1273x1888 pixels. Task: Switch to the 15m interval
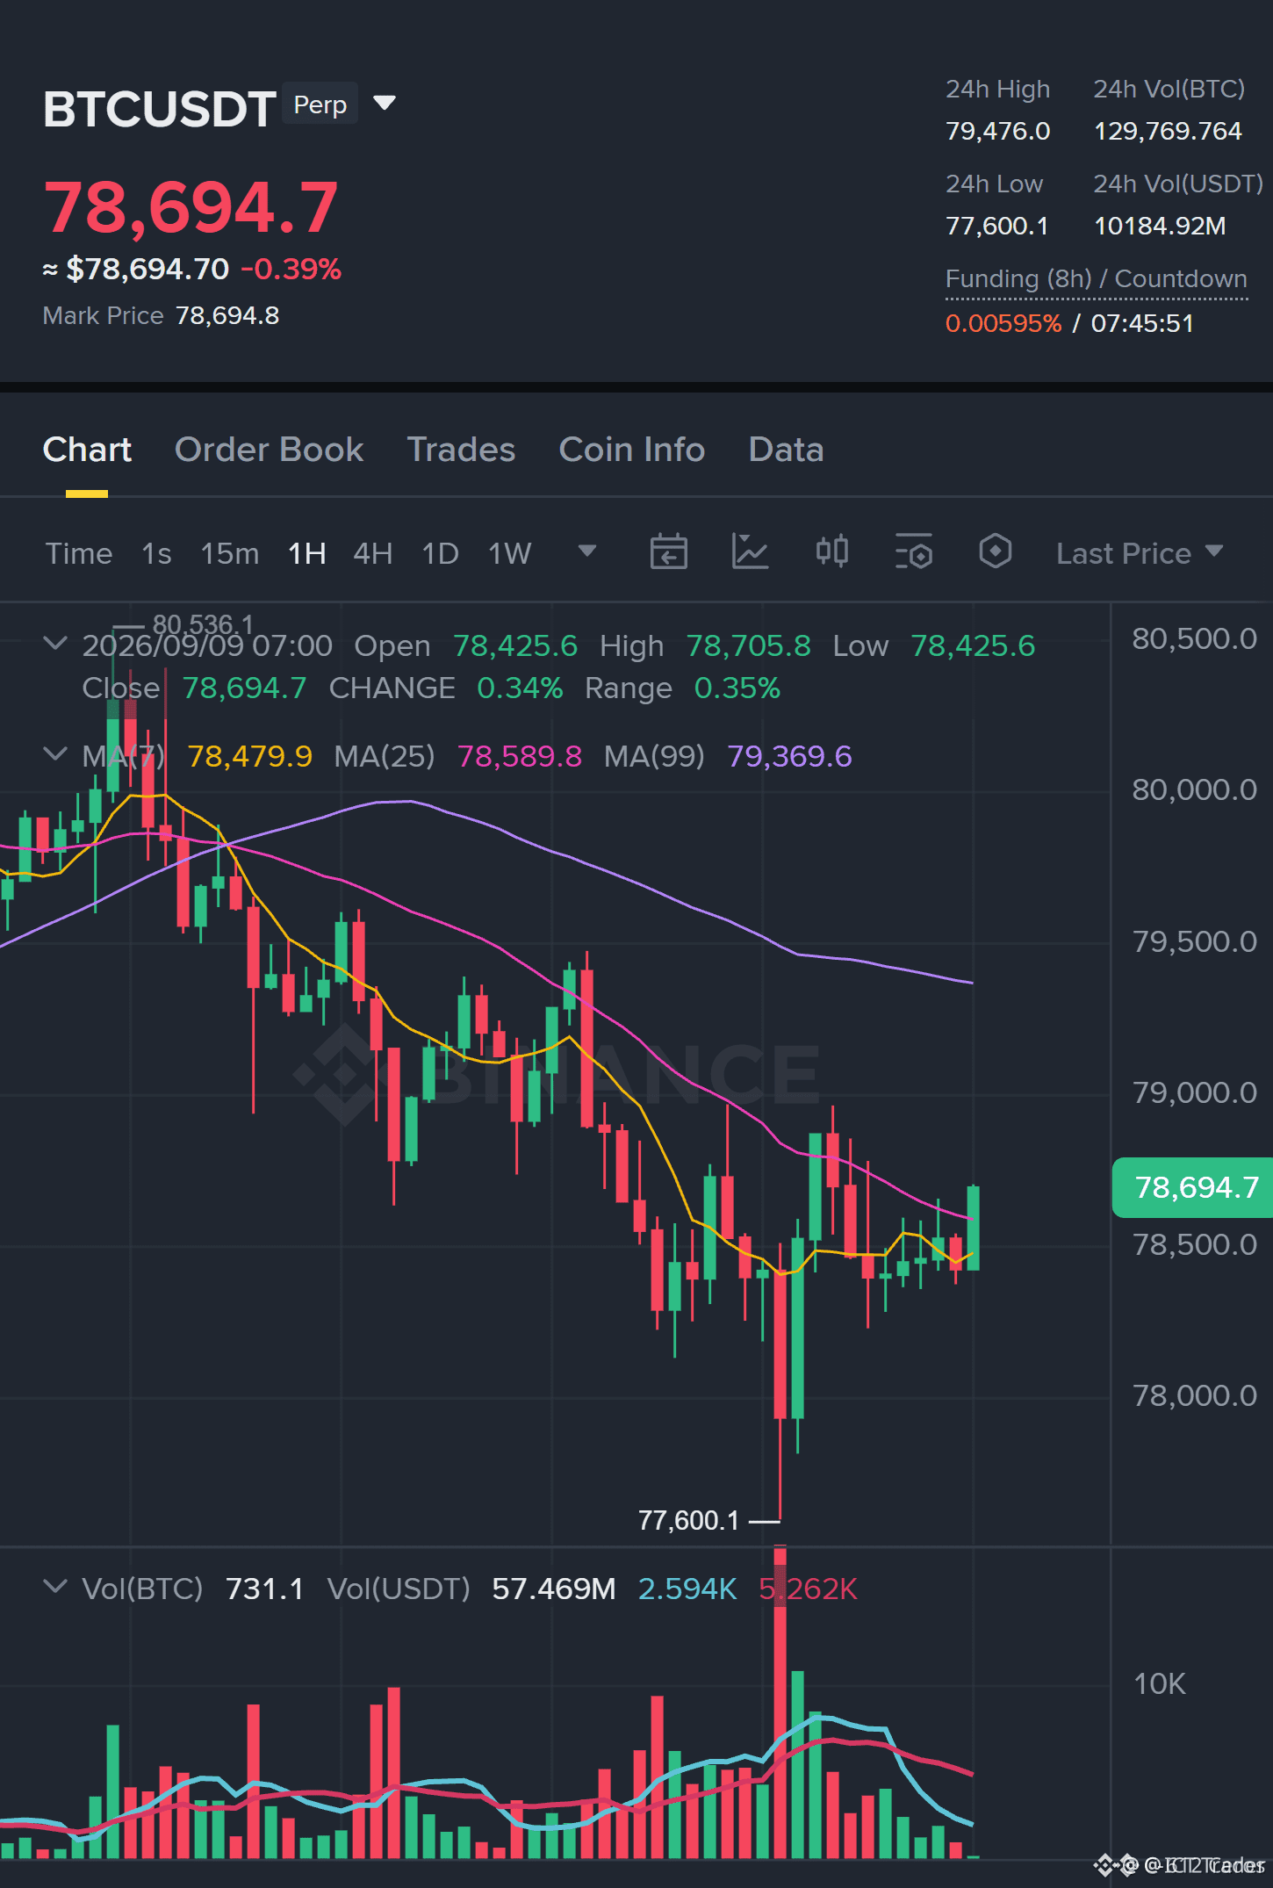[x=229, y=553]
